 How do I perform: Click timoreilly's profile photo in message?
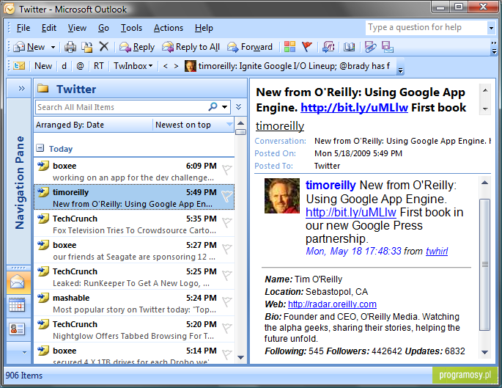point(281,196)
